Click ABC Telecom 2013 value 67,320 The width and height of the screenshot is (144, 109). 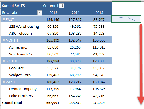point(53,34)
